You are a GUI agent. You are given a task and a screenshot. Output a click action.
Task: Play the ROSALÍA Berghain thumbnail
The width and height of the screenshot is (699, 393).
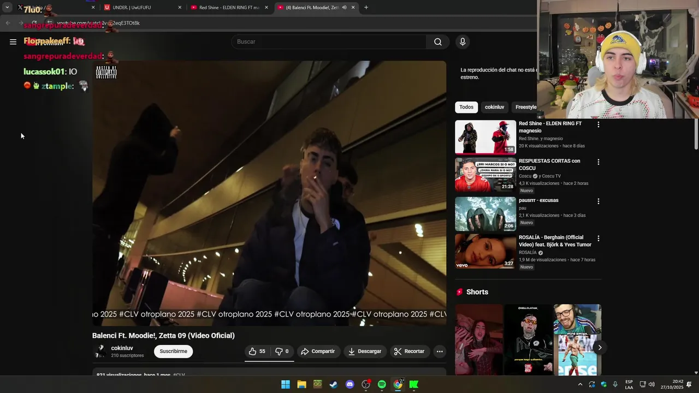(x=485, y=251)
